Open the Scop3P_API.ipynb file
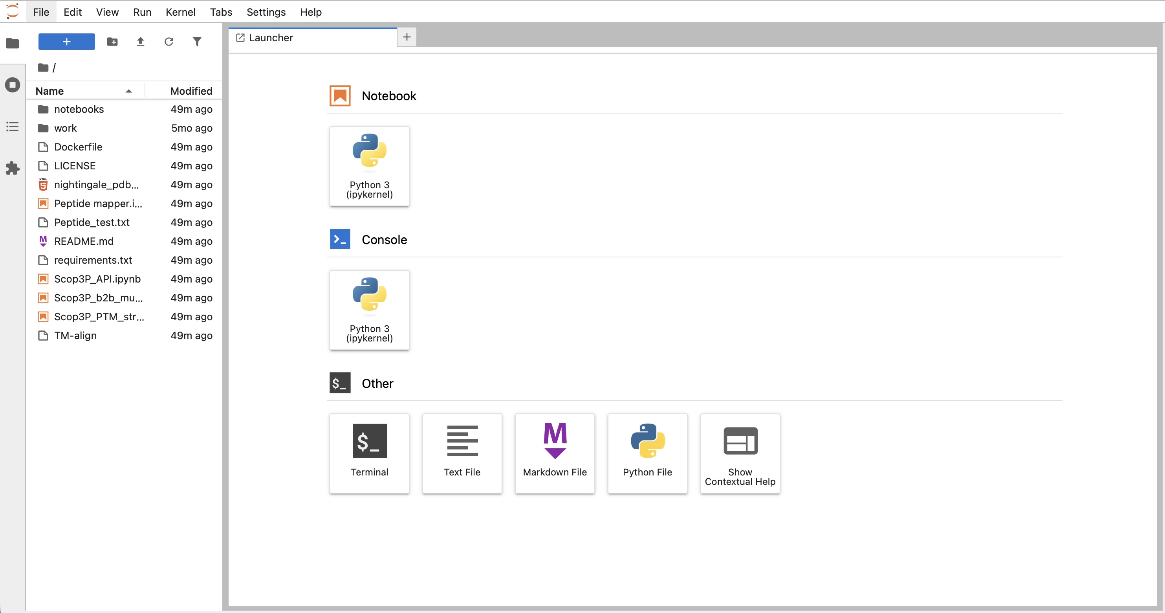The height and width of the screenshot is (613, 1165). (97, 279)
